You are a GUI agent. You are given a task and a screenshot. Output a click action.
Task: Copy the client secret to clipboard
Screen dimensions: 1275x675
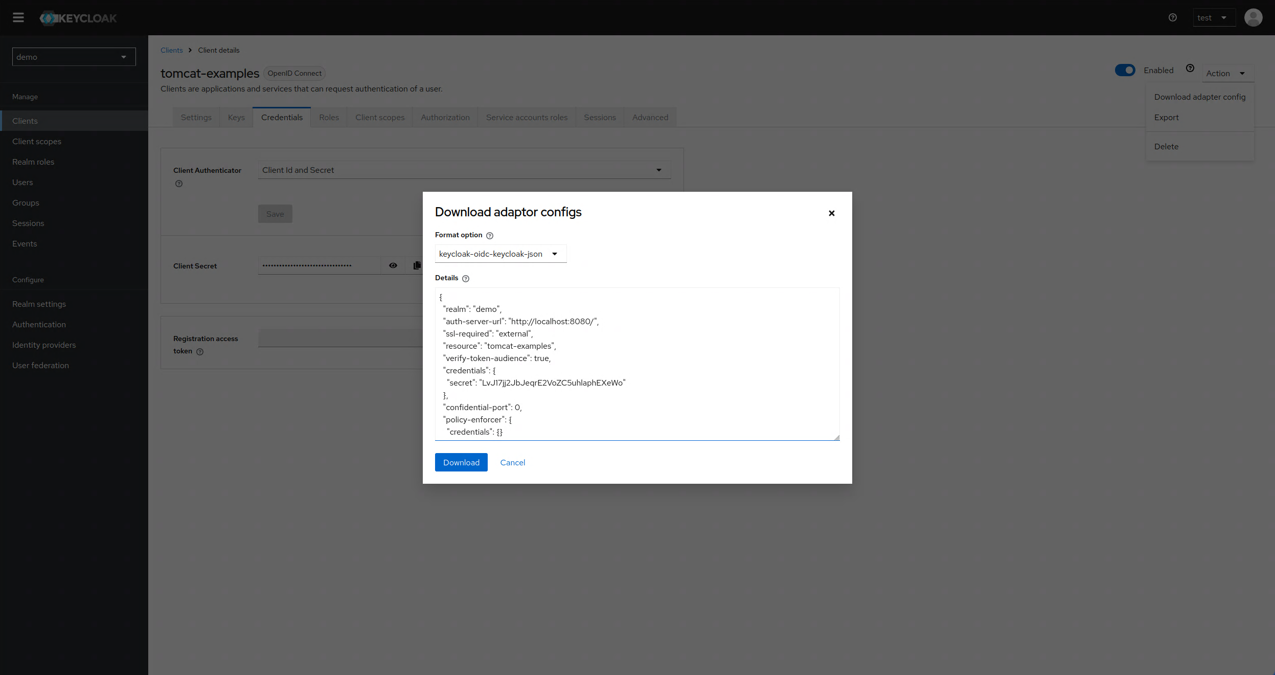[417, 265]
